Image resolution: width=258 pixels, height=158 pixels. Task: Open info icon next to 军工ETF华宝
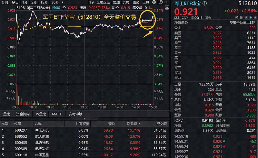coord(204,3)
